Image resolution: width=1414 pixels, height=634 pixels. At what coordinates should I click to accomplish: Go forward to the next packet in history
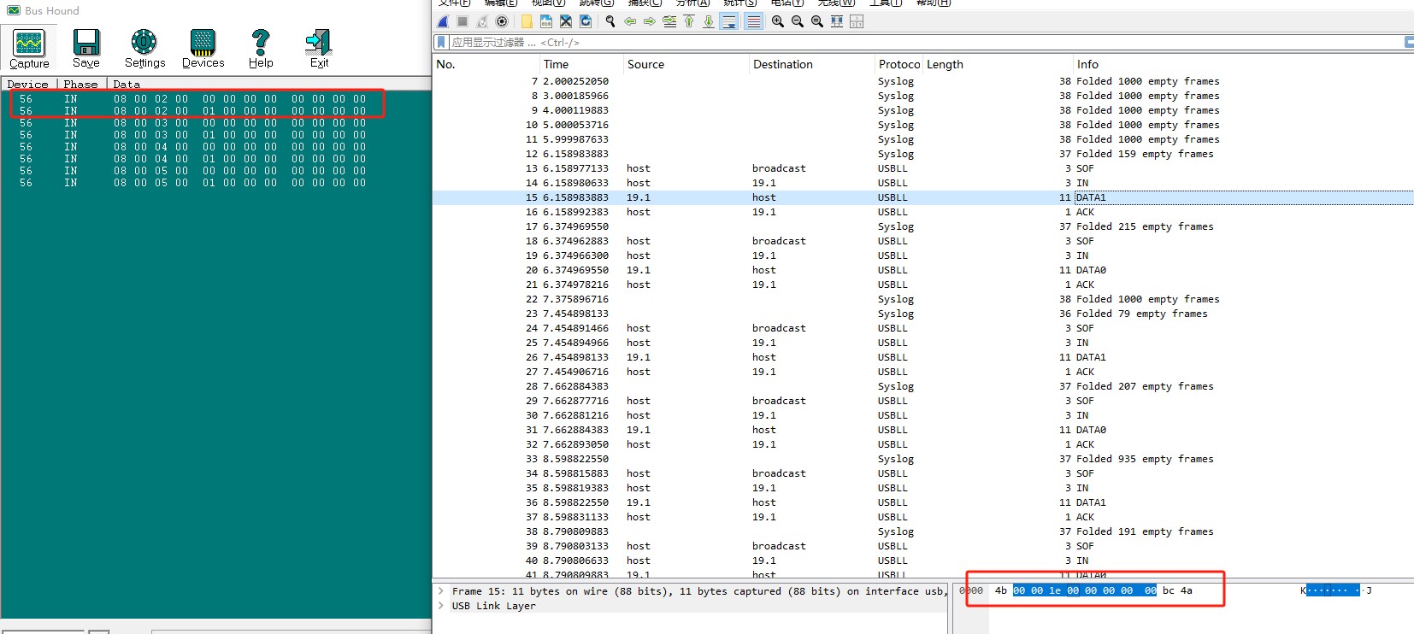(x=650, y=21)
